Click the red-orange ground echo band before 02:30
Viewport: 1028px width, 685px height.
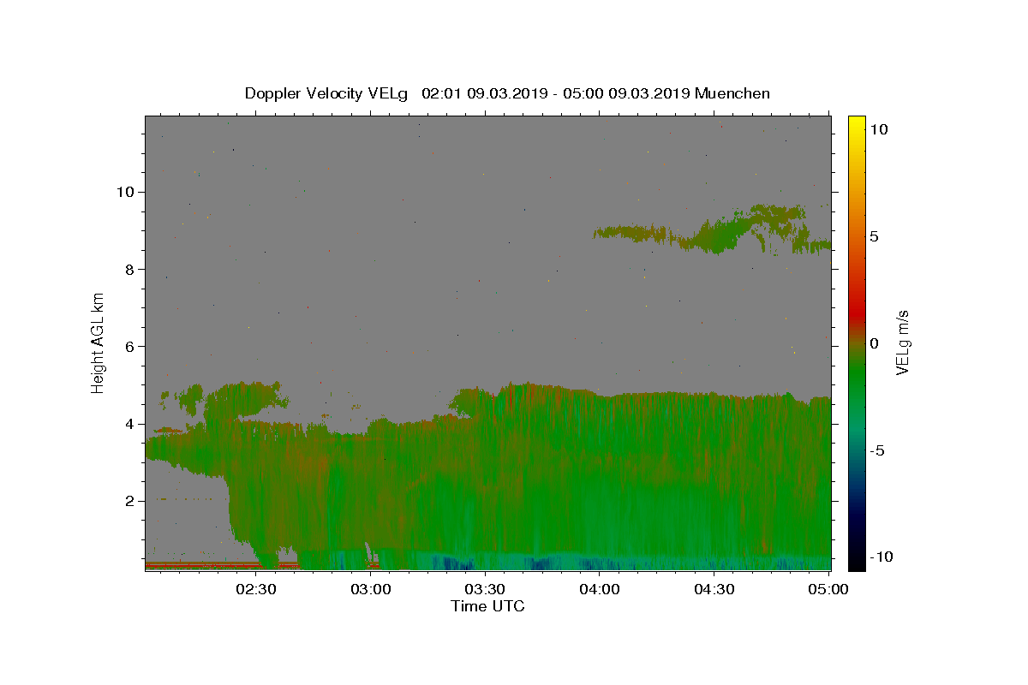(x=201, y=565)
